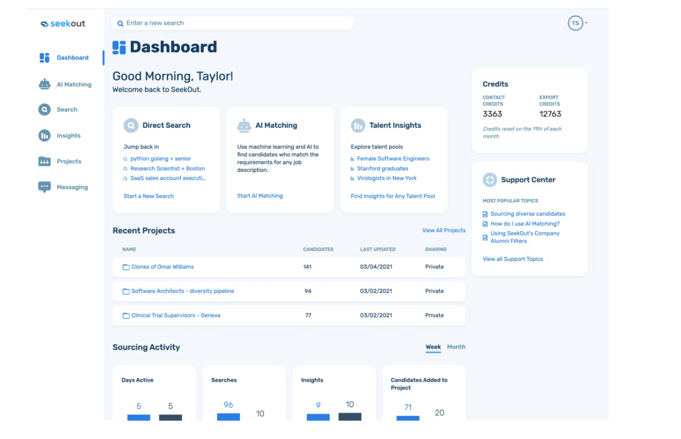This screenshot has height=439, width=681.
Task: Click the Search magnifier sidebar icon
Action: point(44,109)
